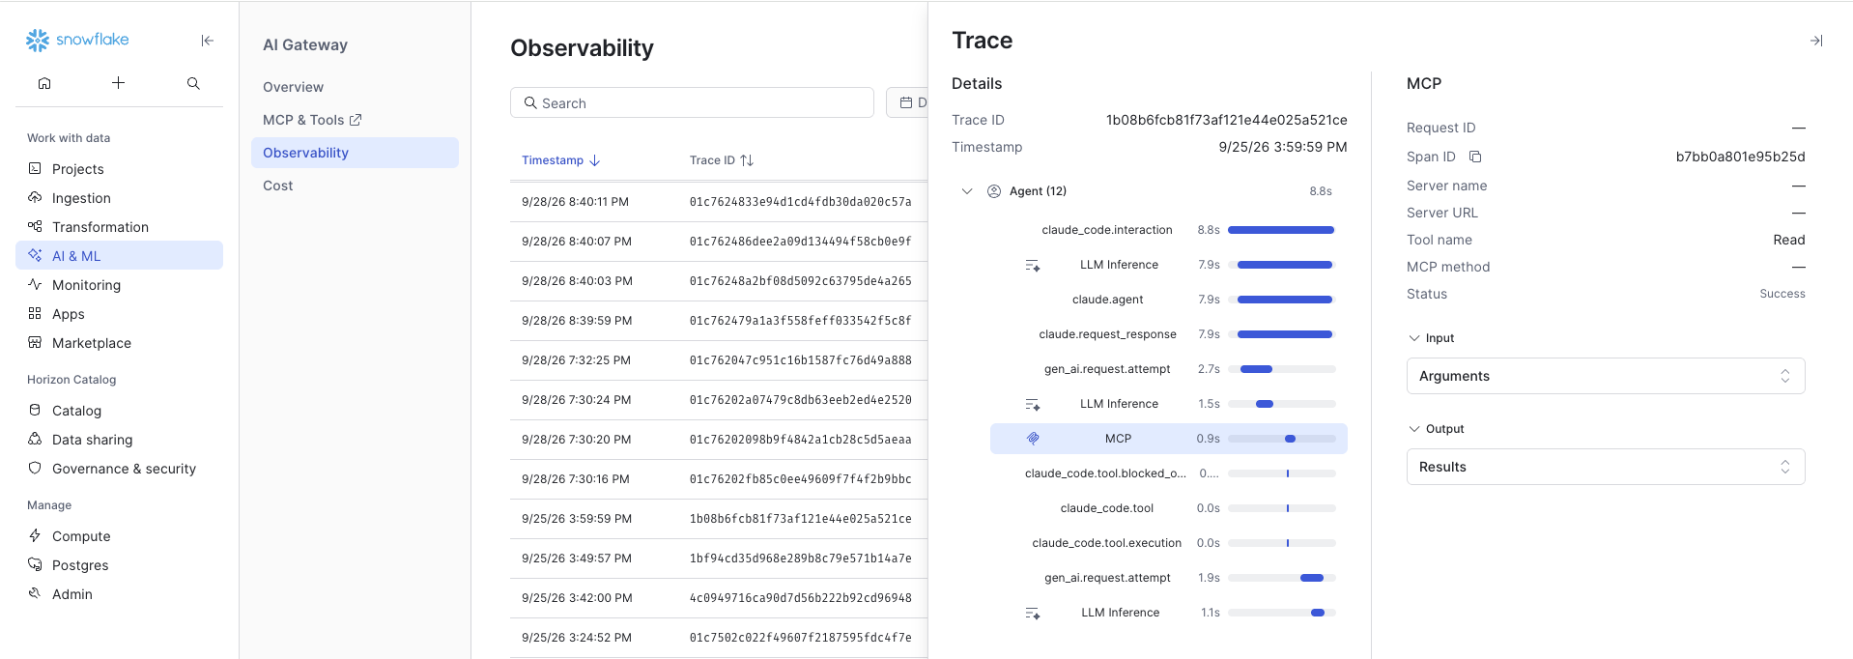Image resolution: width=1853 pixels, height=659 pixels.
Task: Click the Agent (12) user icon
Action: click(x=993, y=191)
